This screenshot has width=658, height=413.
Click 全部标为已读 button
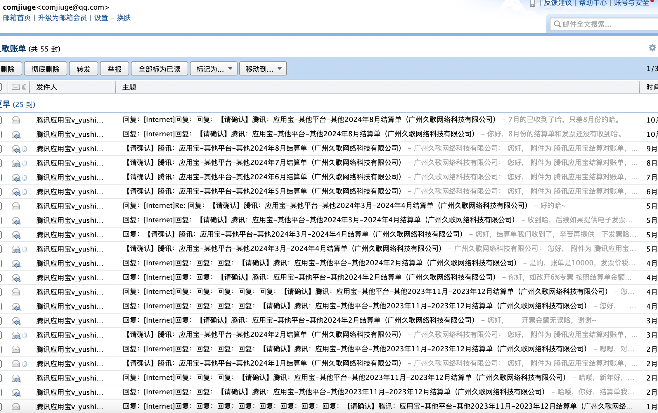coord(160,69)
